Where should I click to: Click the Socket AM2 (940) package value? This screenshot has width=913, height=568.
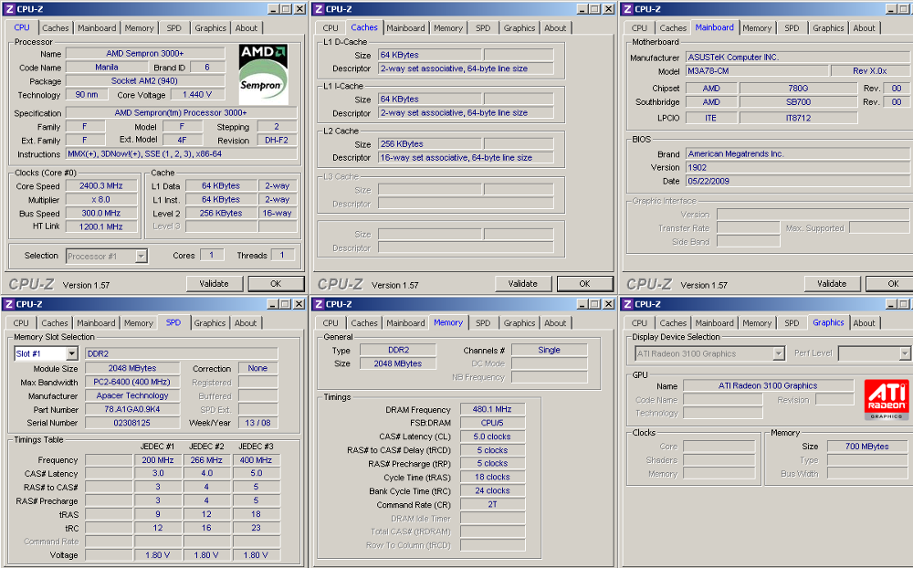coord(145,81)
